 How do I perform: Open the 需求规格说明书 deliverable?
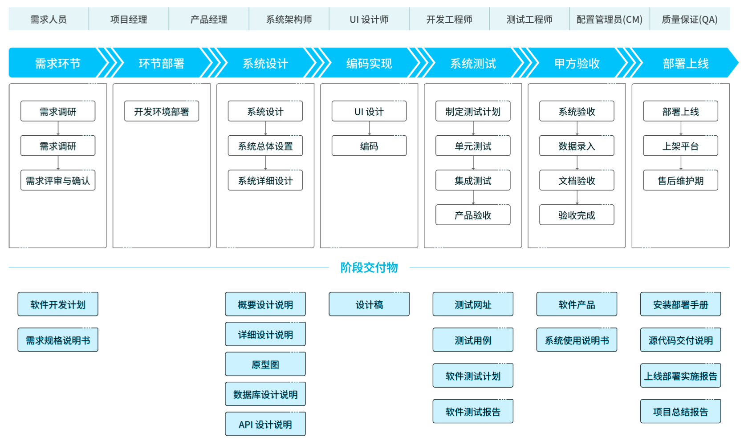58,340
